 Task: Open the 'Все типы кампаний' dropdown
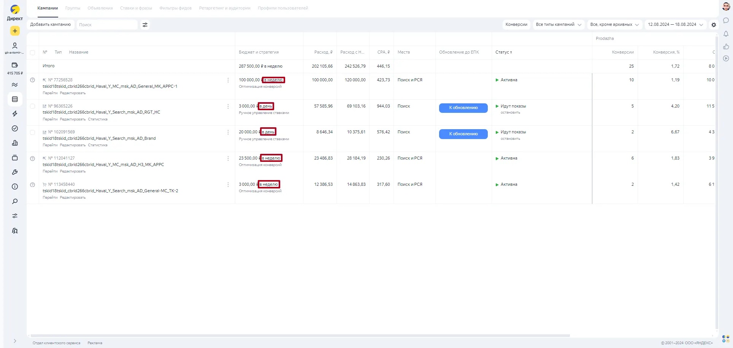click(558, 25)
